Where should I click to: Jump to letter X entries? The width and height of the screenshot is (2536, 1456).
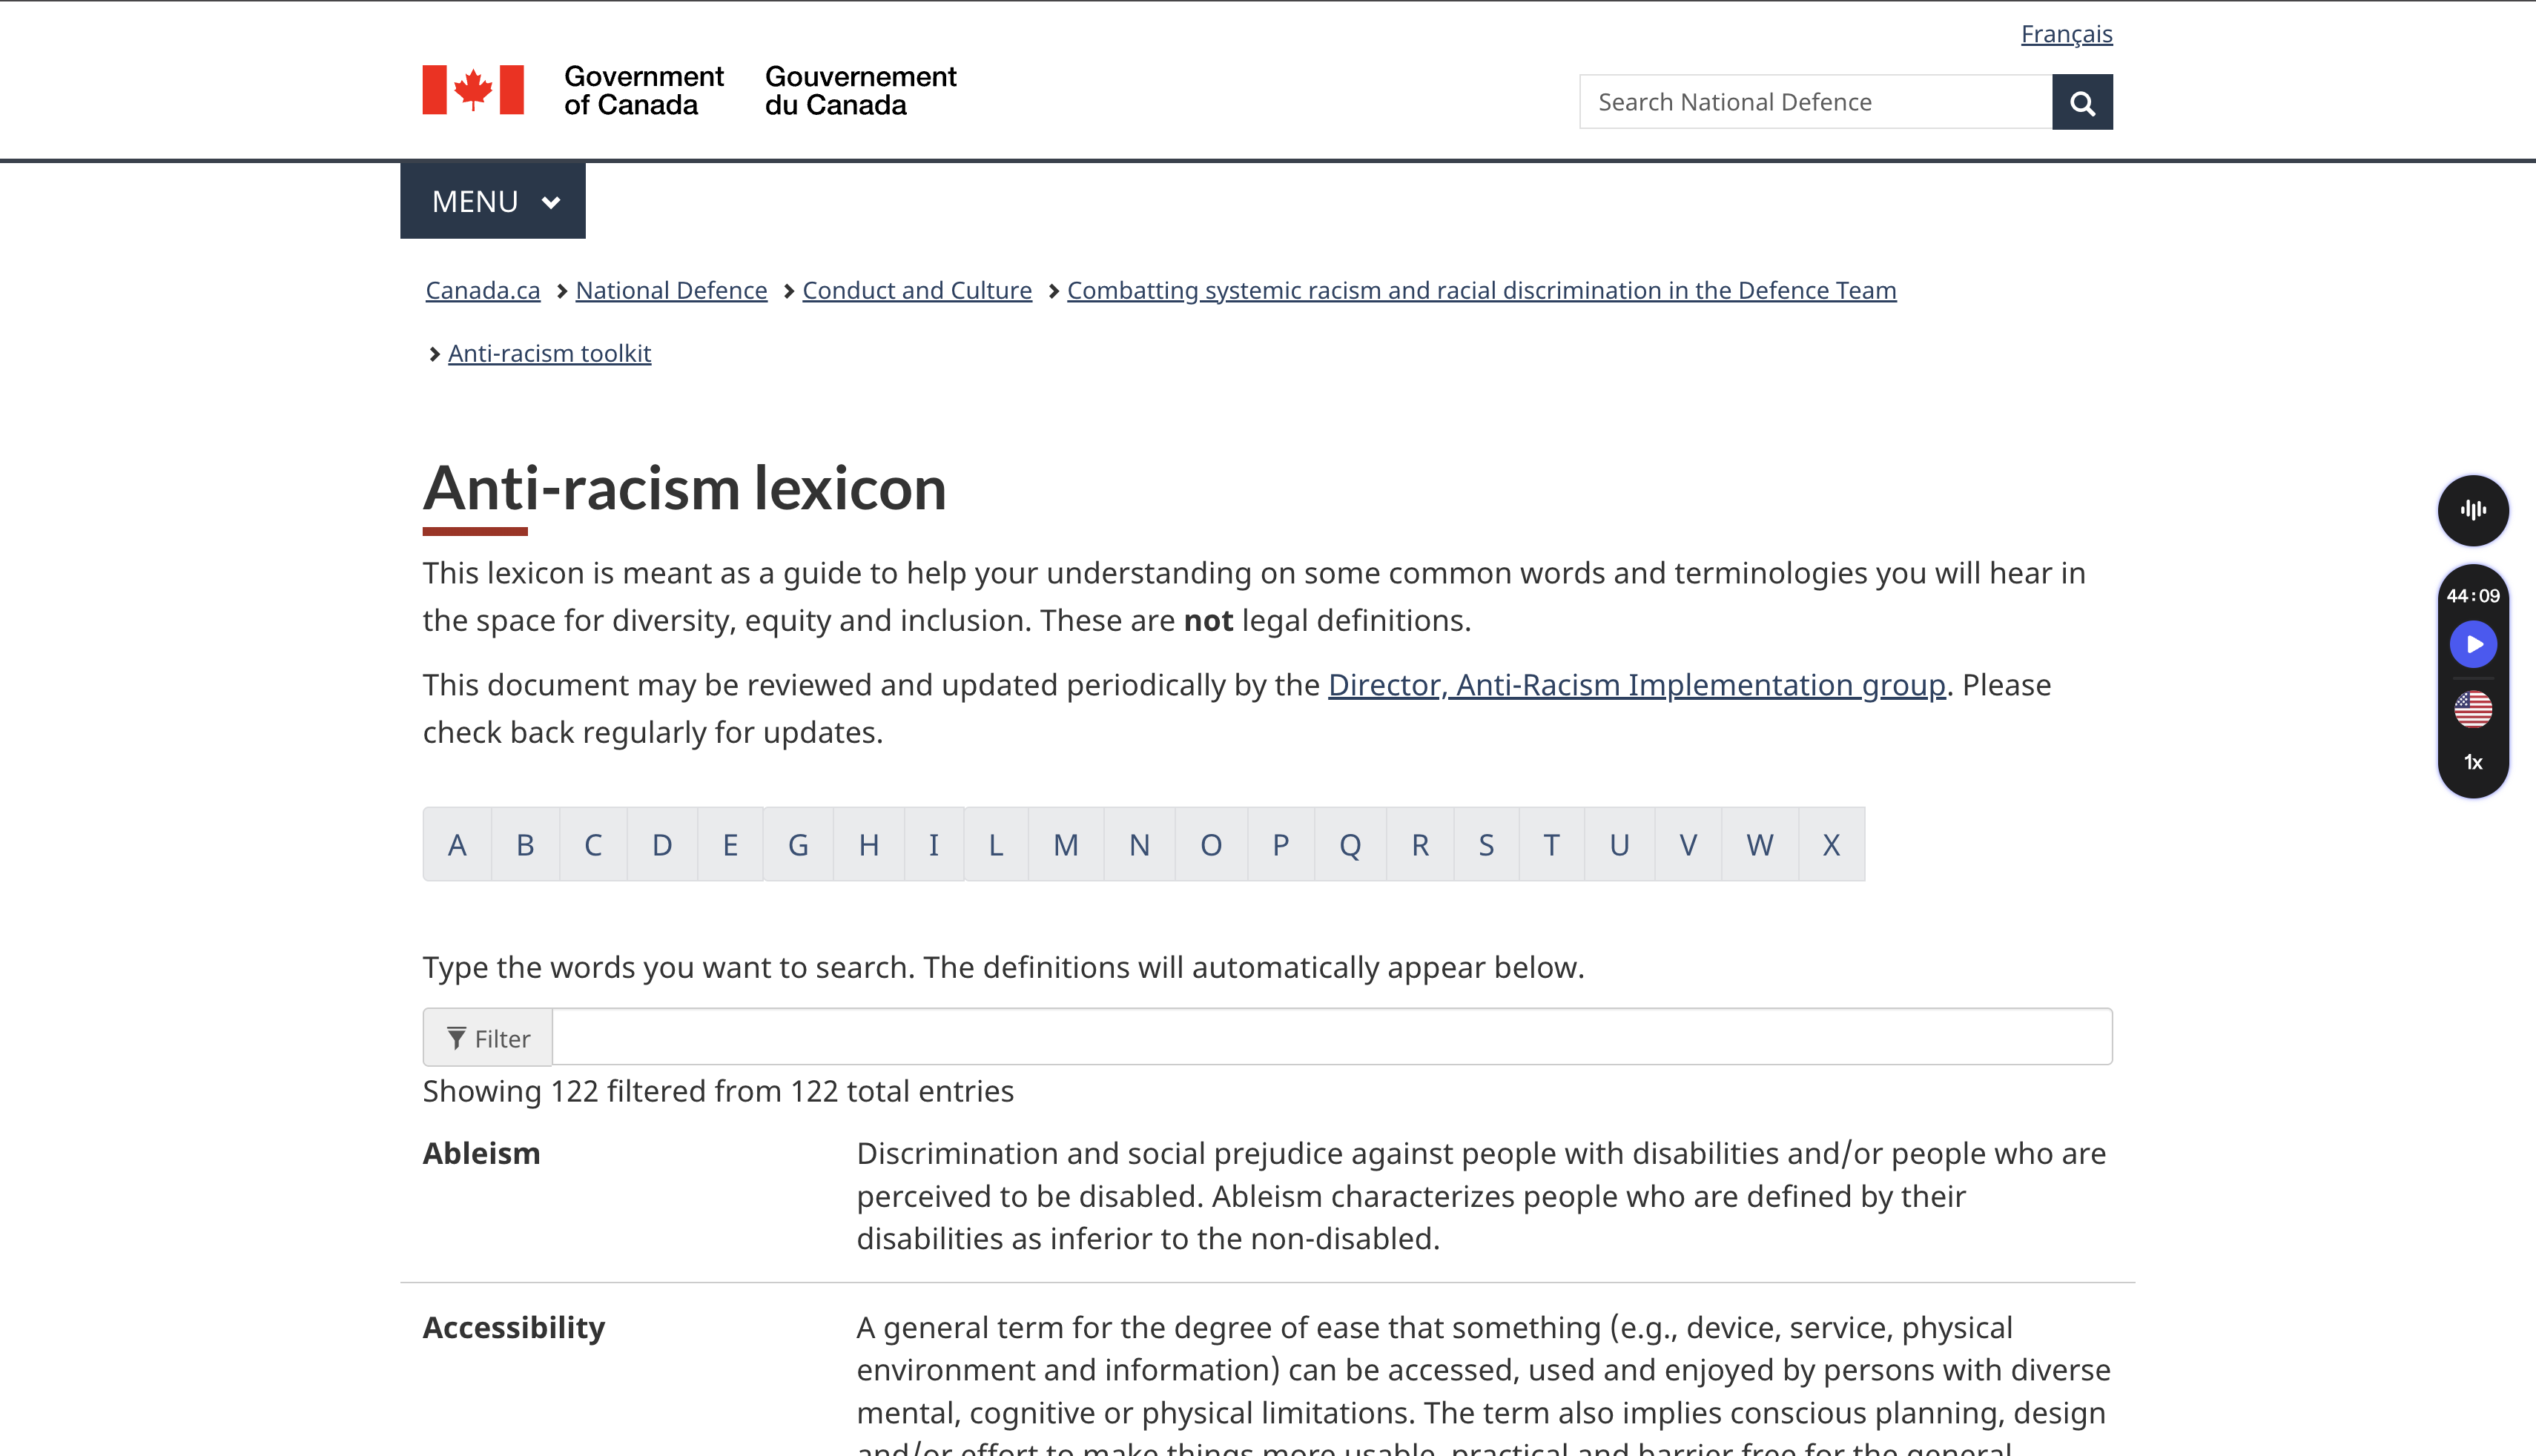[1830, 845]
